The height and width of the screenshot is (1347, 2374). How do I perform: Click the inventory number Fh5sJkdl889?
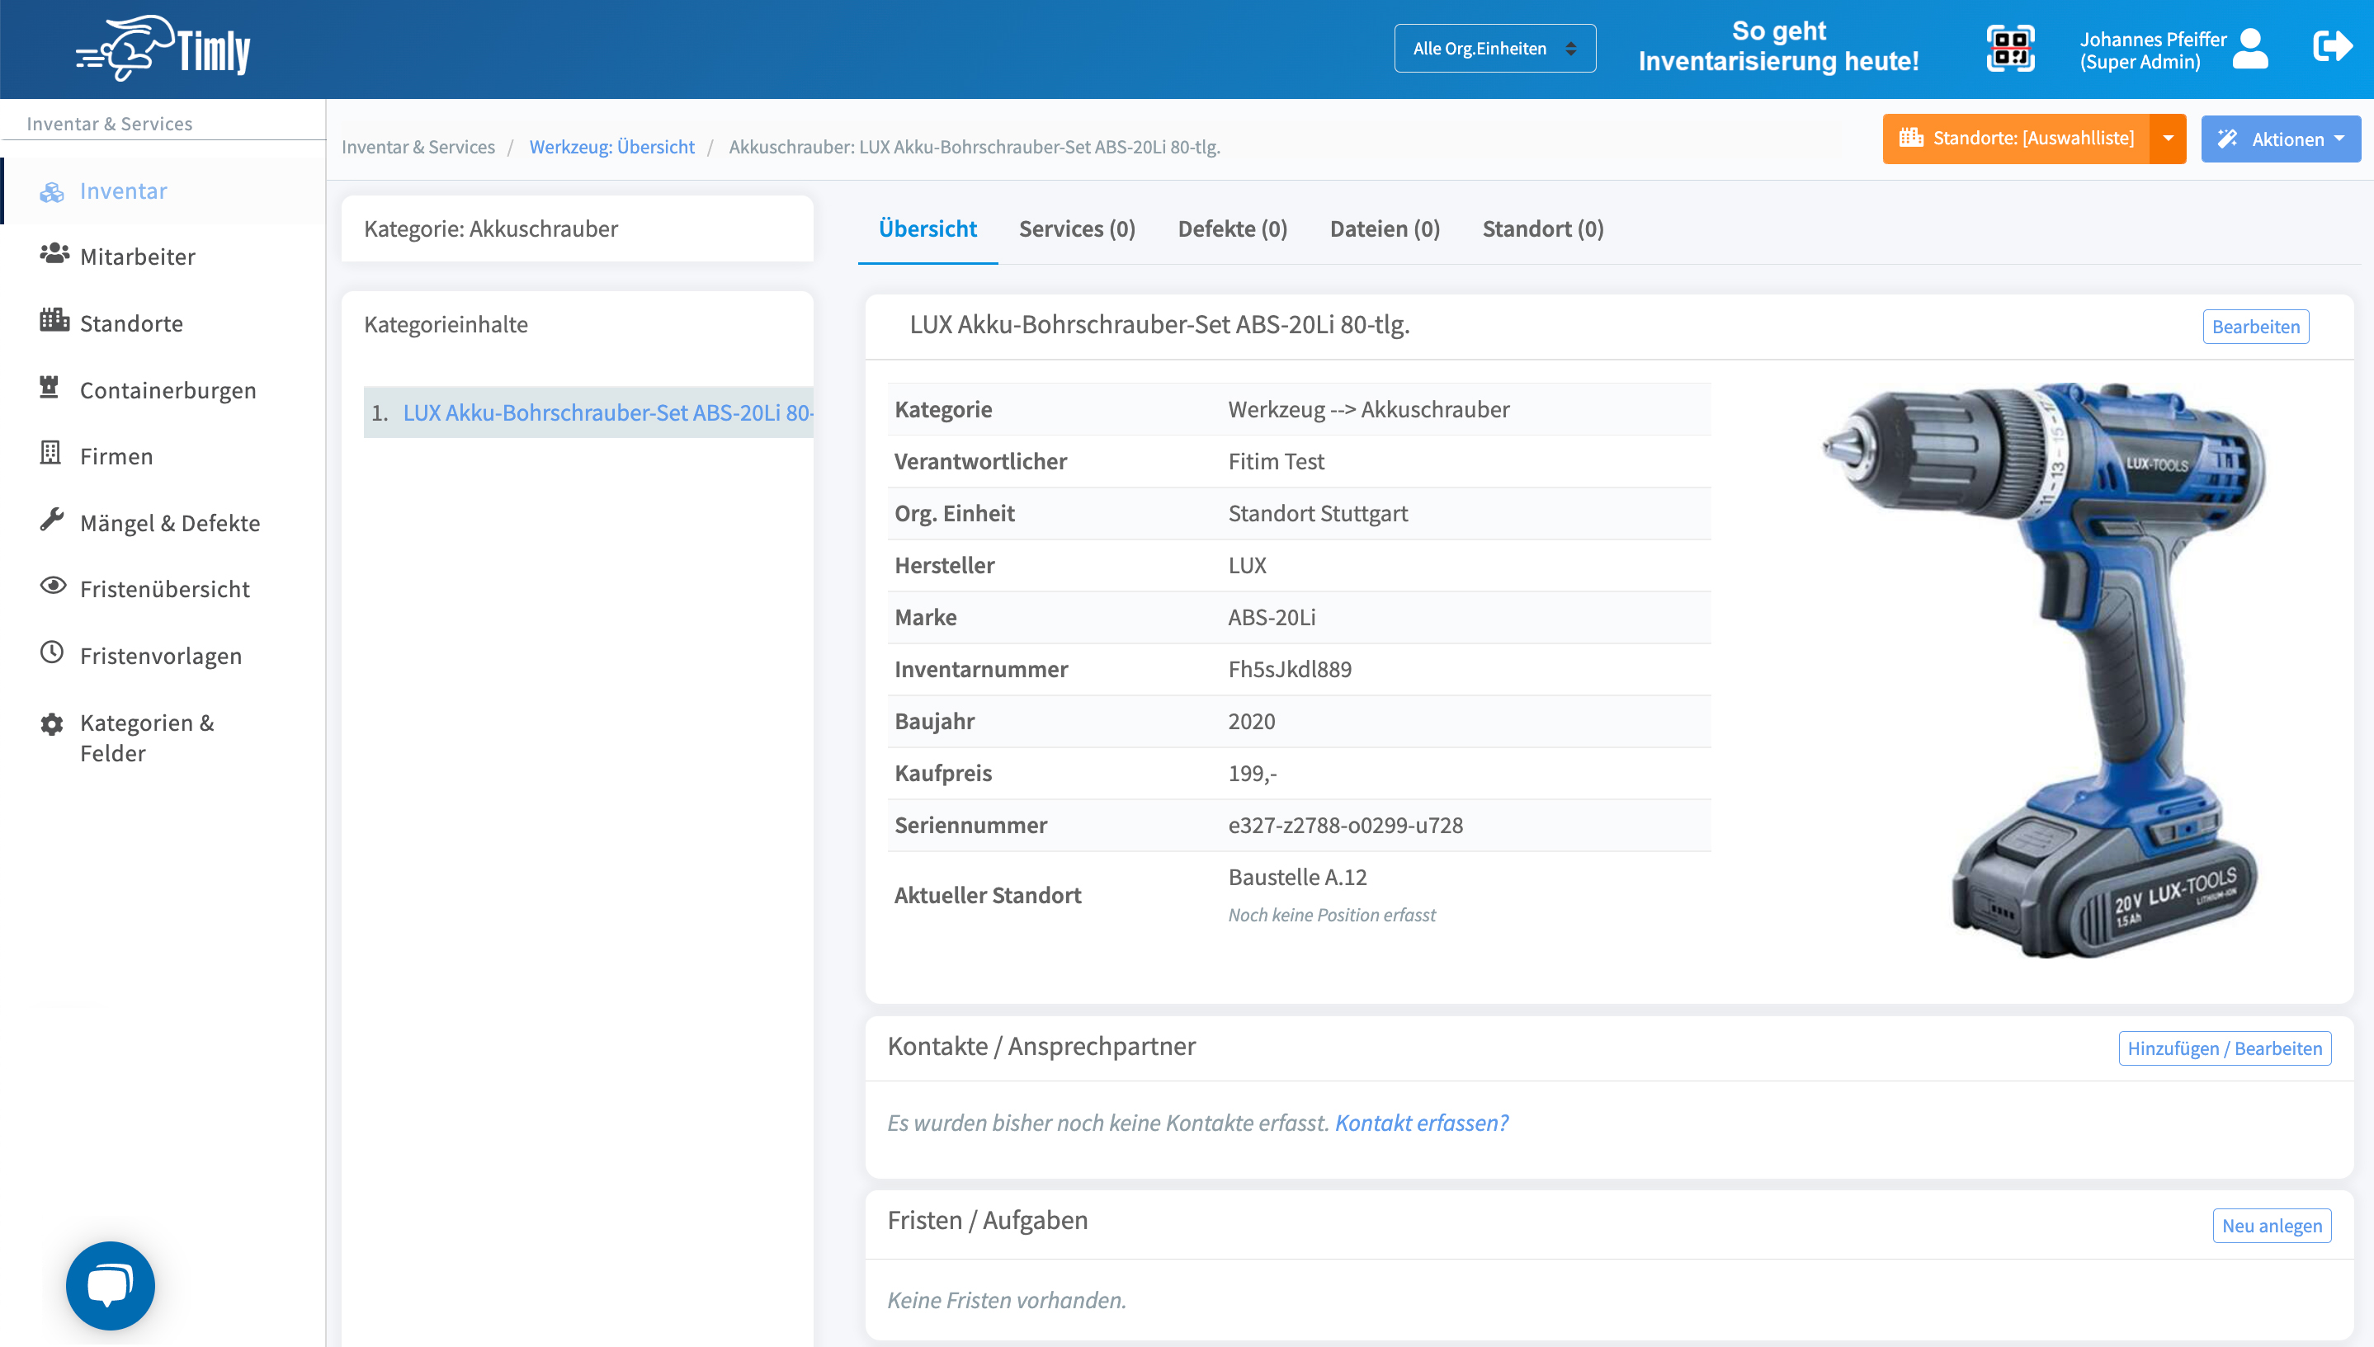[1290, 669]
